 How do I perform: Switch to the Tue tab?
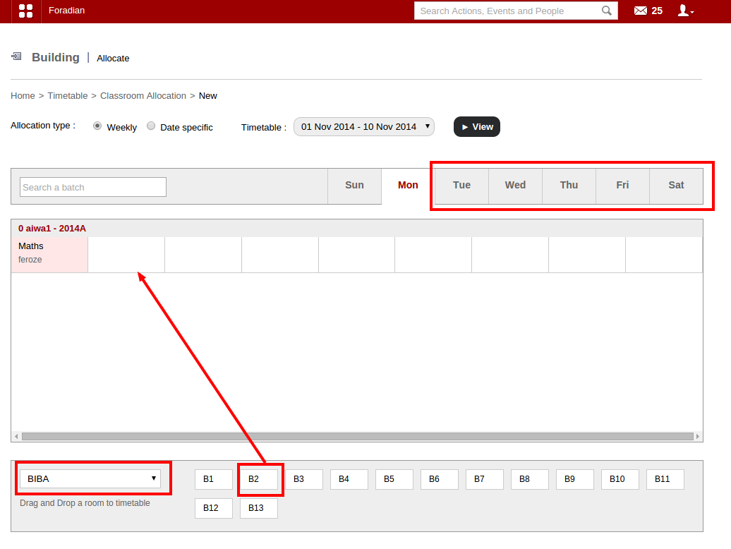coord(461,186)
